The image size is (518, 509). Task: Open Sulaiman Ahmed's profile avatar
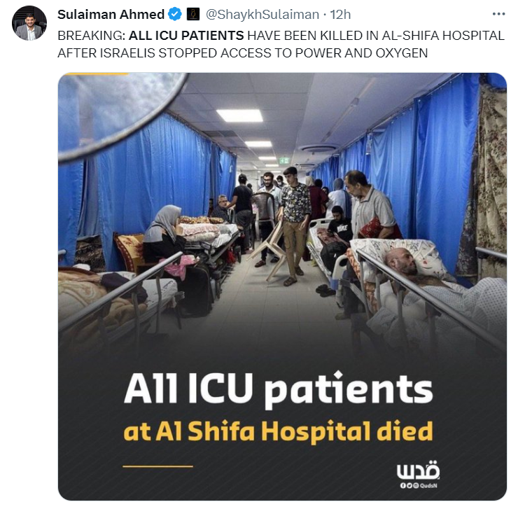coord(29,23)
